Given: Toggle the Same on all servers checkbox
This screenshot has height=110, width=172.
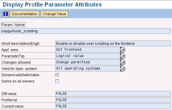Looking at the screenshot, I should (57, 81).
